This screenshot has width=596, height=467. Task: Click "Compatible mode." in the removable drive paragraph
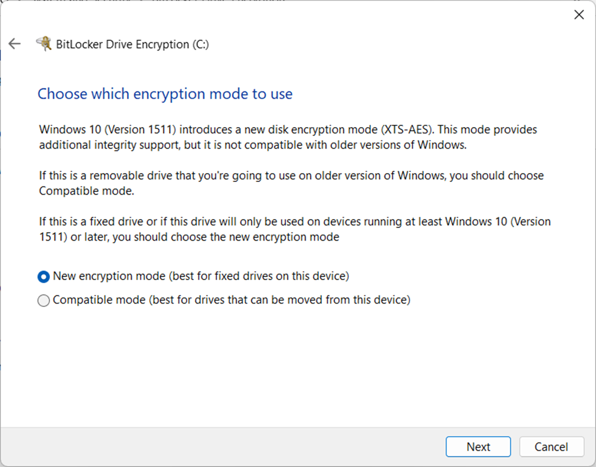(86, 191)
